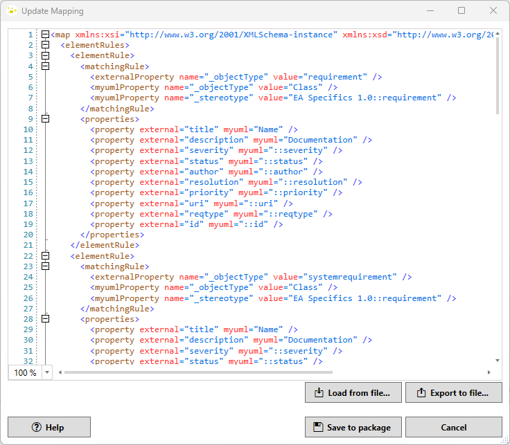Collapse the first elementRule fold on line 3
510x445 pixels.
pos(46,55)
